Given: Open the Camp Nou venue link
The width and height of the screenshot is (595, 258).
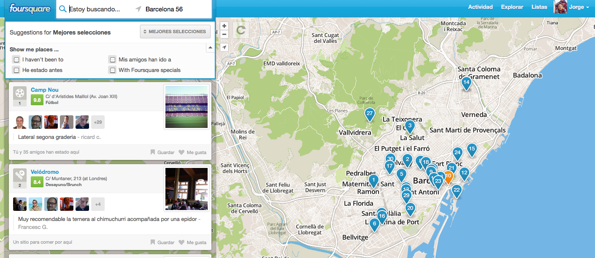Looking at the screenshot, I should (44, 90).
